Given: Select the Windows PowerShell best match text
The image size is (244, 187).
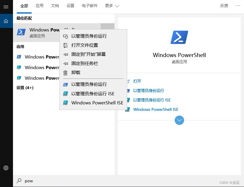Looking at the screenshot, I should pos(45,30).
